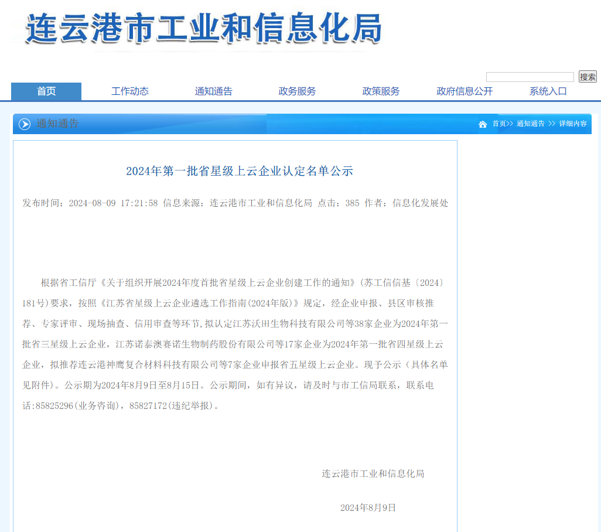Go to 工作动态 in the navigation bar
This screenshot has width=601, height=532.
pos(130,91)
